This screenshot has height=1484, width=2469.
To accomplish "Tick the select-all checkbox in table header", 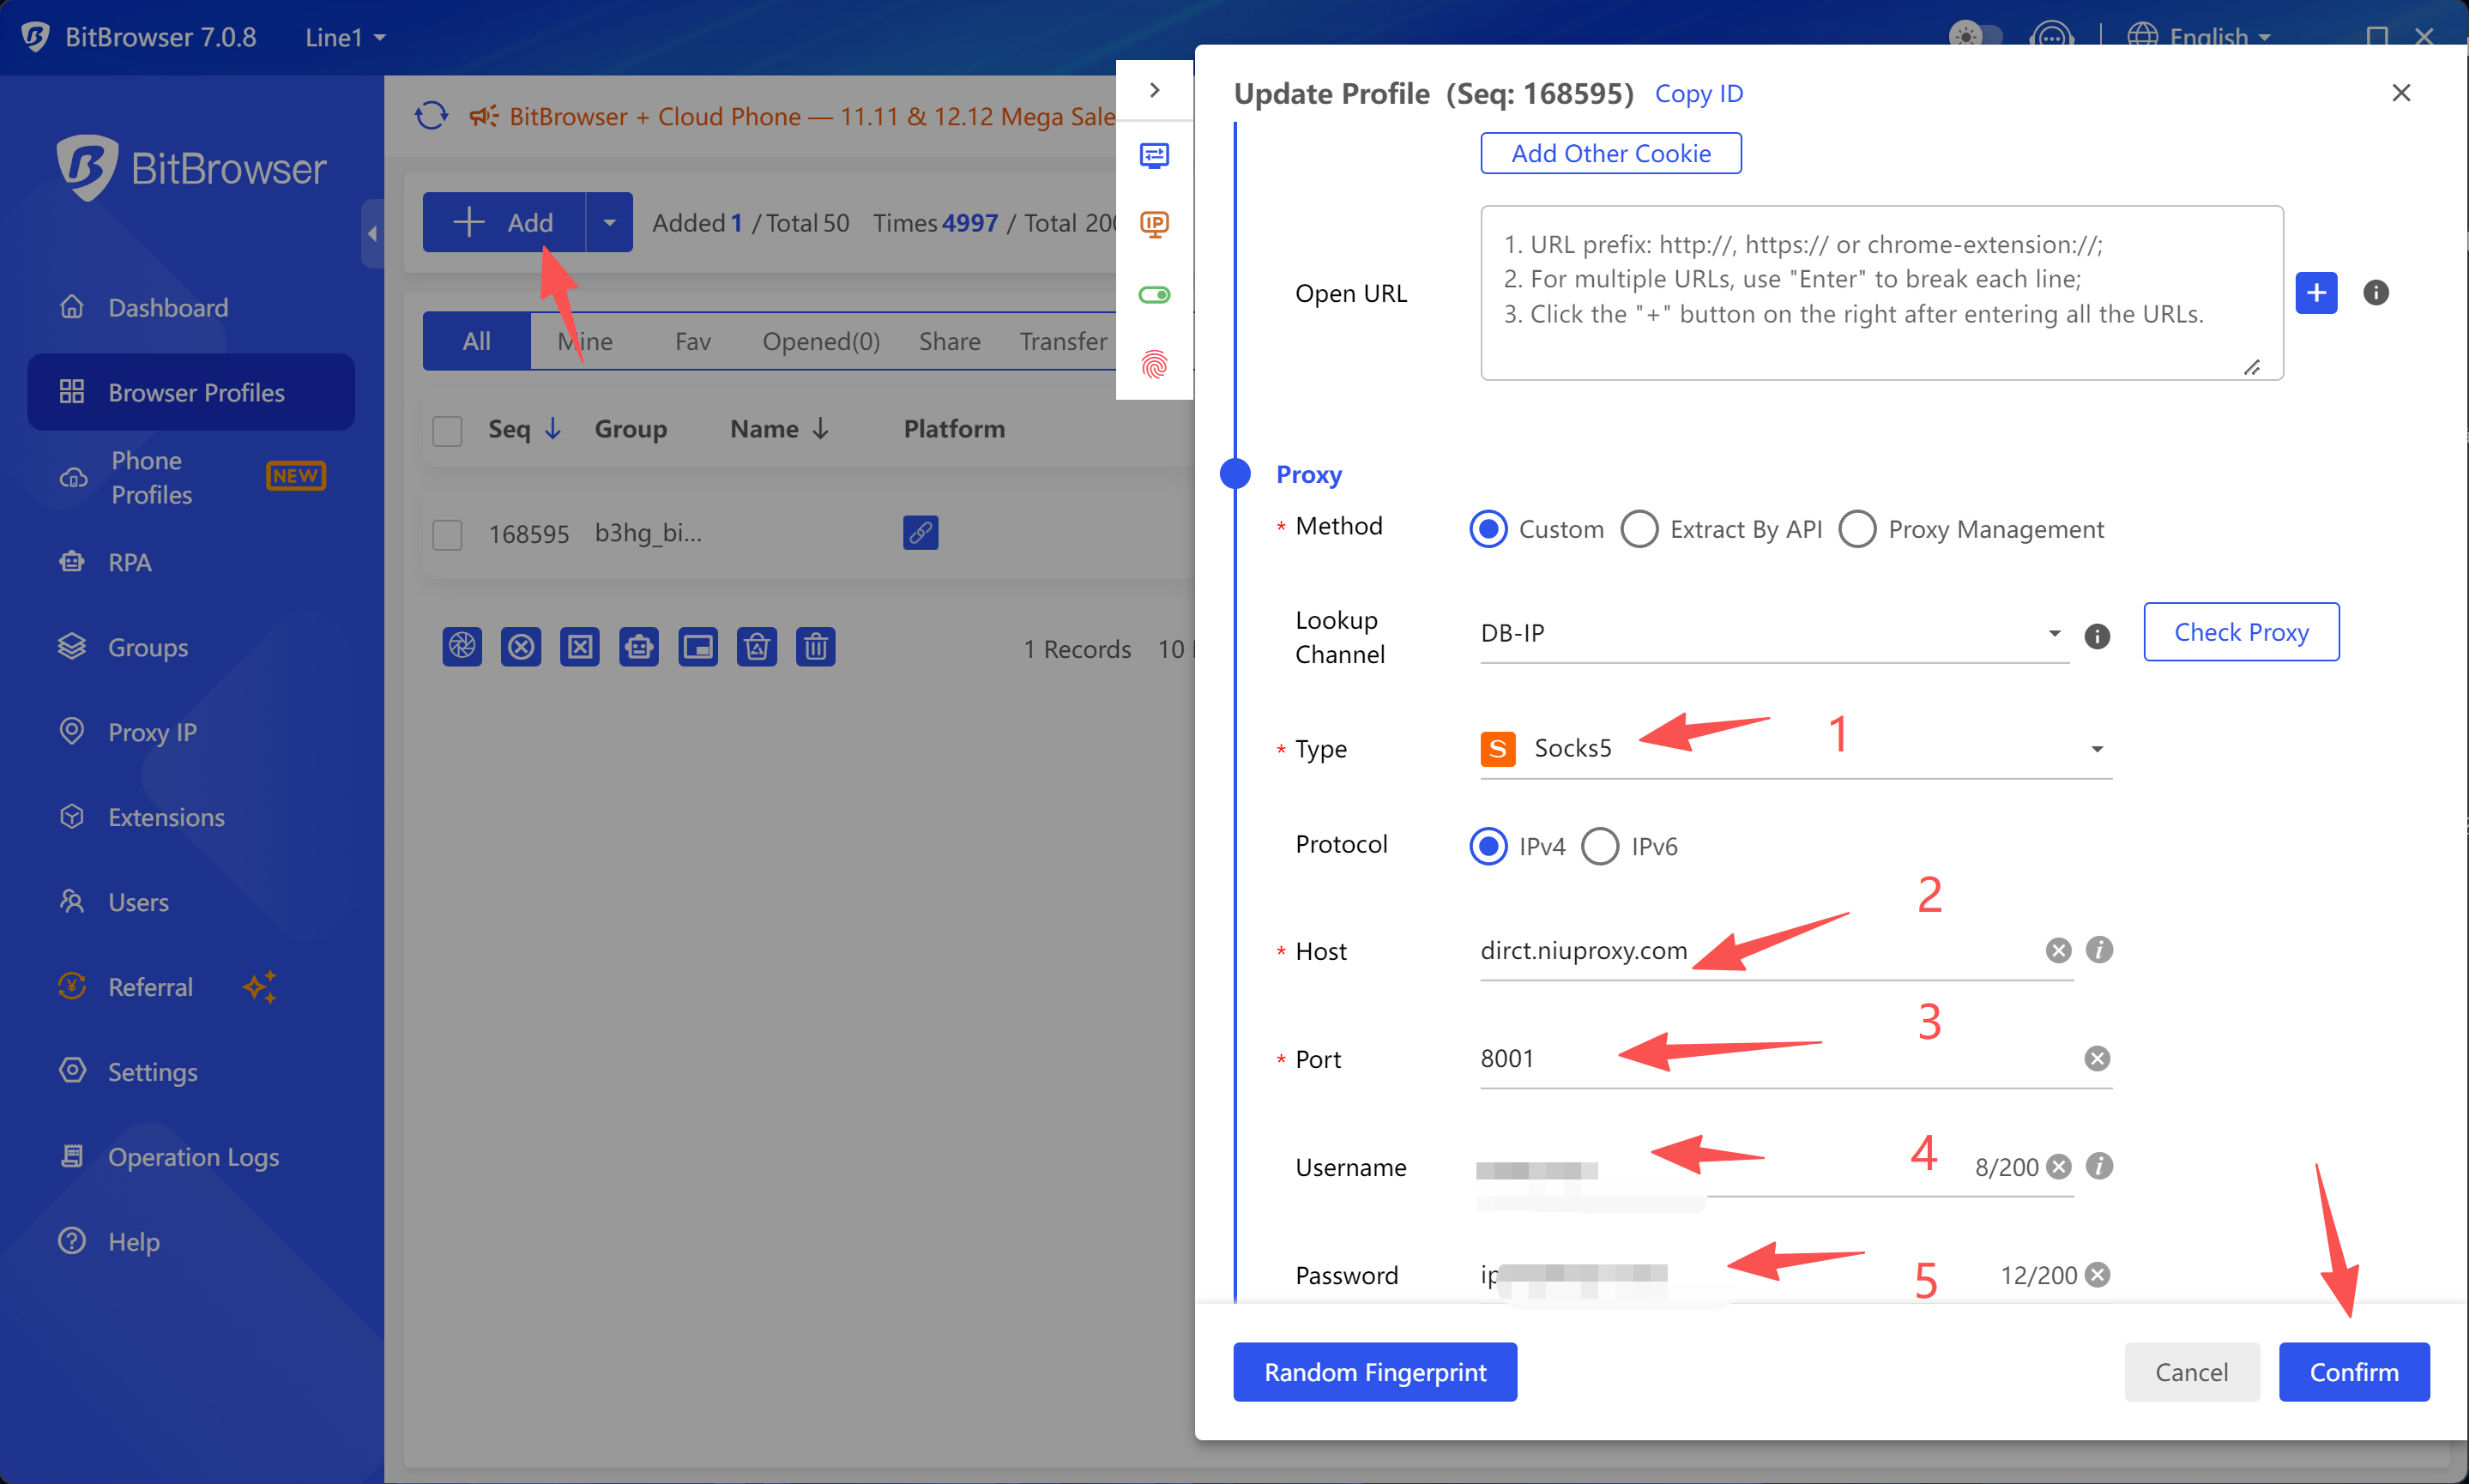I will 447,430.
